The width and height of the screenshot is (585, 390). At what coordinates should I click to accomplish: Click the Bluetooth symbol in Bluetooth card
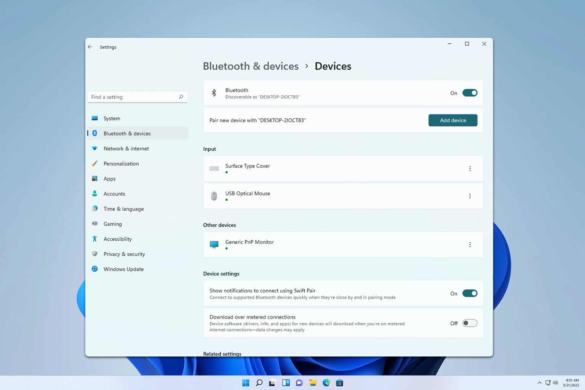point(214,93)
